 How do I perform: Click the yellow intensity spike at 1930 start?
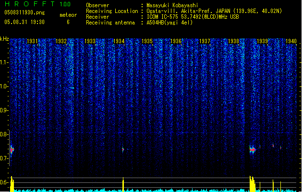12,184
